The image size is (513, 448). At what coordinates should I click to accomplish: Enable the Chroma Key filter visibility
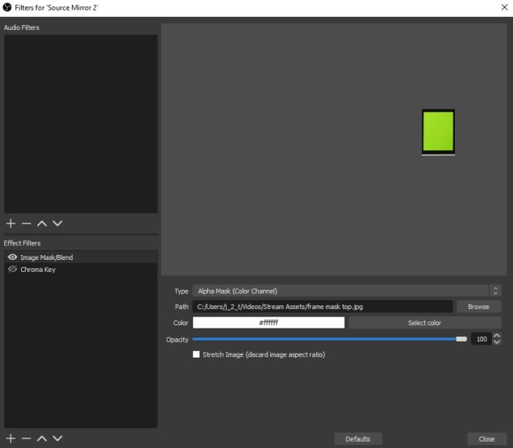tap(12, 270)
